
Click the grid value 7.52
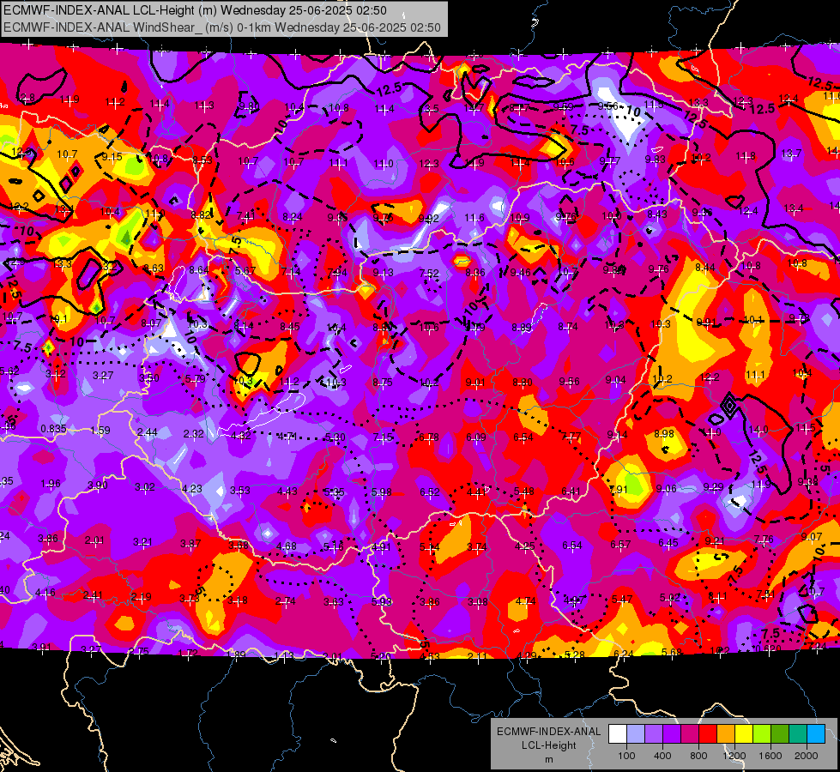coord(429,274)
